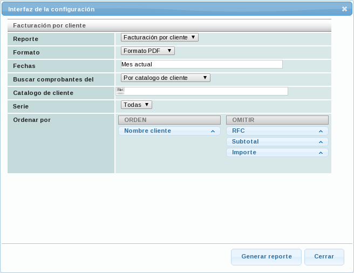Click the chevron arrow on Nombre cliente
This screenshot has width=354, height=273.
[x=213, y=131]
